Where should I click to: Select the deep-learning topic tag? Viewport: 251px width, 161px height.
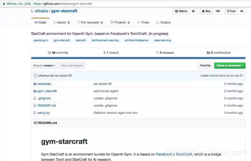coord(163,40)
